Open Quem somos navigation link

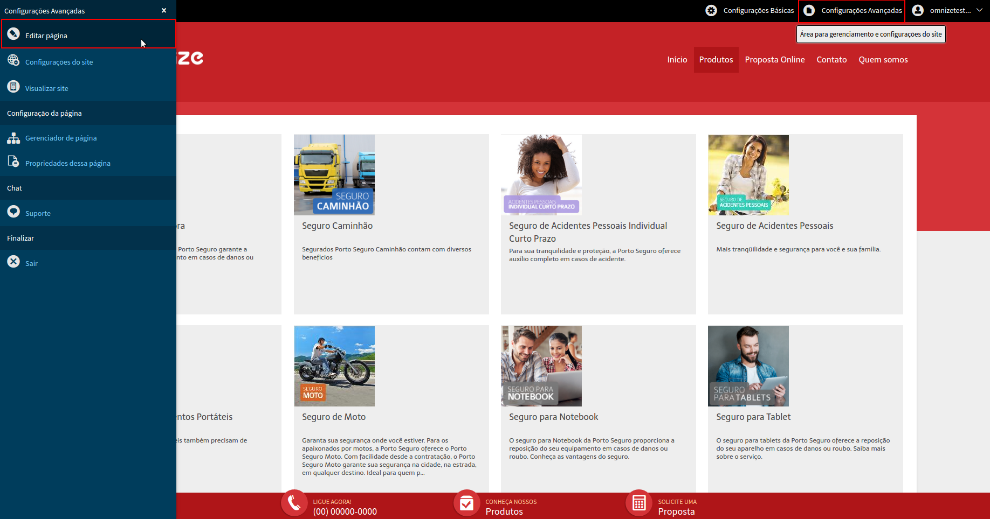tap(883, 59)
